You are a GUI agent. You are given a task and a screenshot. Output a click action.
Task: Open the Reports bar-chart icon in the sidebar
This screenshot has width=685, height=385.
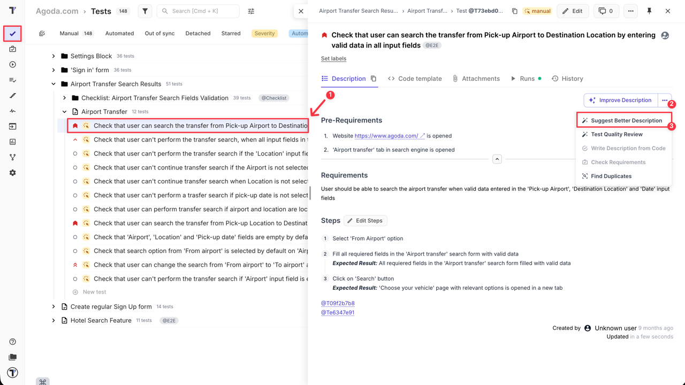coord(12,141)
